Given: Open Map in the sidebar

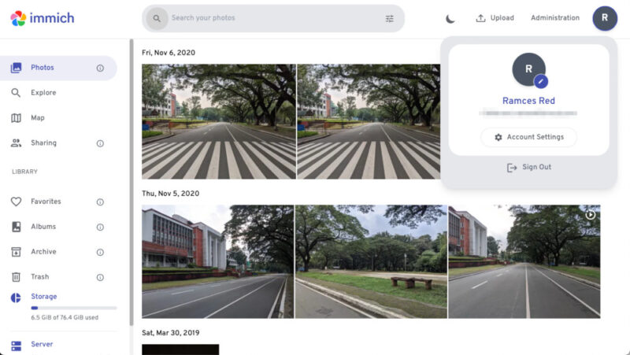Looking at the screenshot, I should pyautogui.click(x=58, y=117).
